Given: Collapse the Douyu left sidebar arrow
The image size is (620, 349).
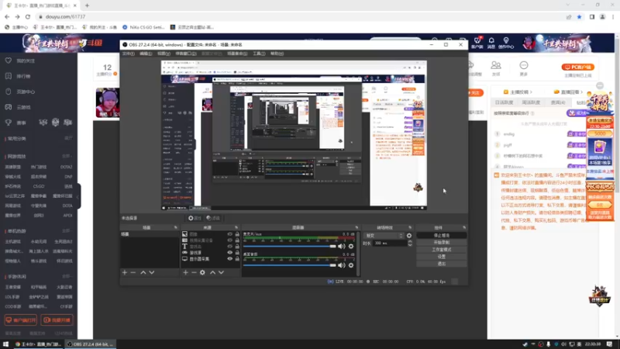Looking at the screenshot, I should click(78, 196).
